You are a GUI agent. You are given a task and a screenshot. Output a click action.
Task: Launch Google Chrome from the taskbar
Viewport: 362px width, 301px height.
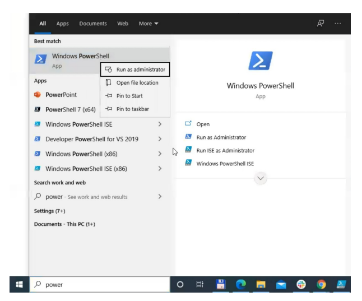pyautogui.click(x=321, y=284)
